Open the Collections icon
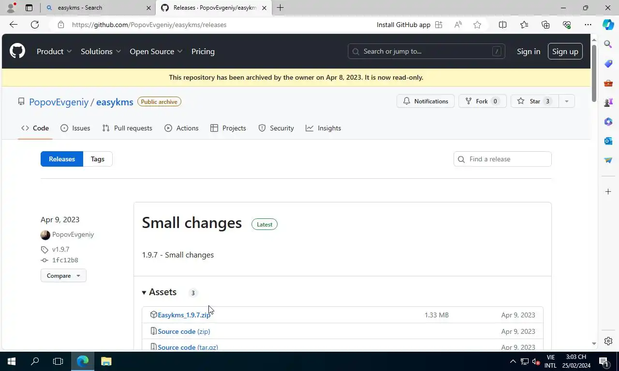This screenshot has height=371, width=619. (x=545, y=25)
